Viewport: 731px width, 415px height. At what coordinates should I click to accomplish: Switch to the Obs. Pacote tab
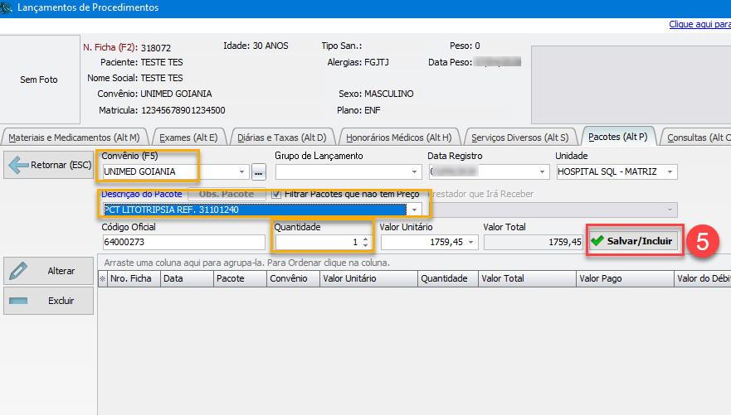click(x=227, y=194)
